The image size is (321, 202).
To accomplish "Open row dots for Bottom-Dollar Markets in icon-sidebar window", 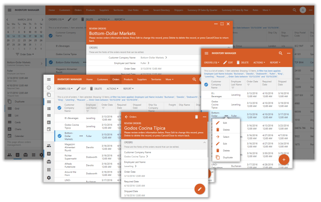I will point(81,136).
